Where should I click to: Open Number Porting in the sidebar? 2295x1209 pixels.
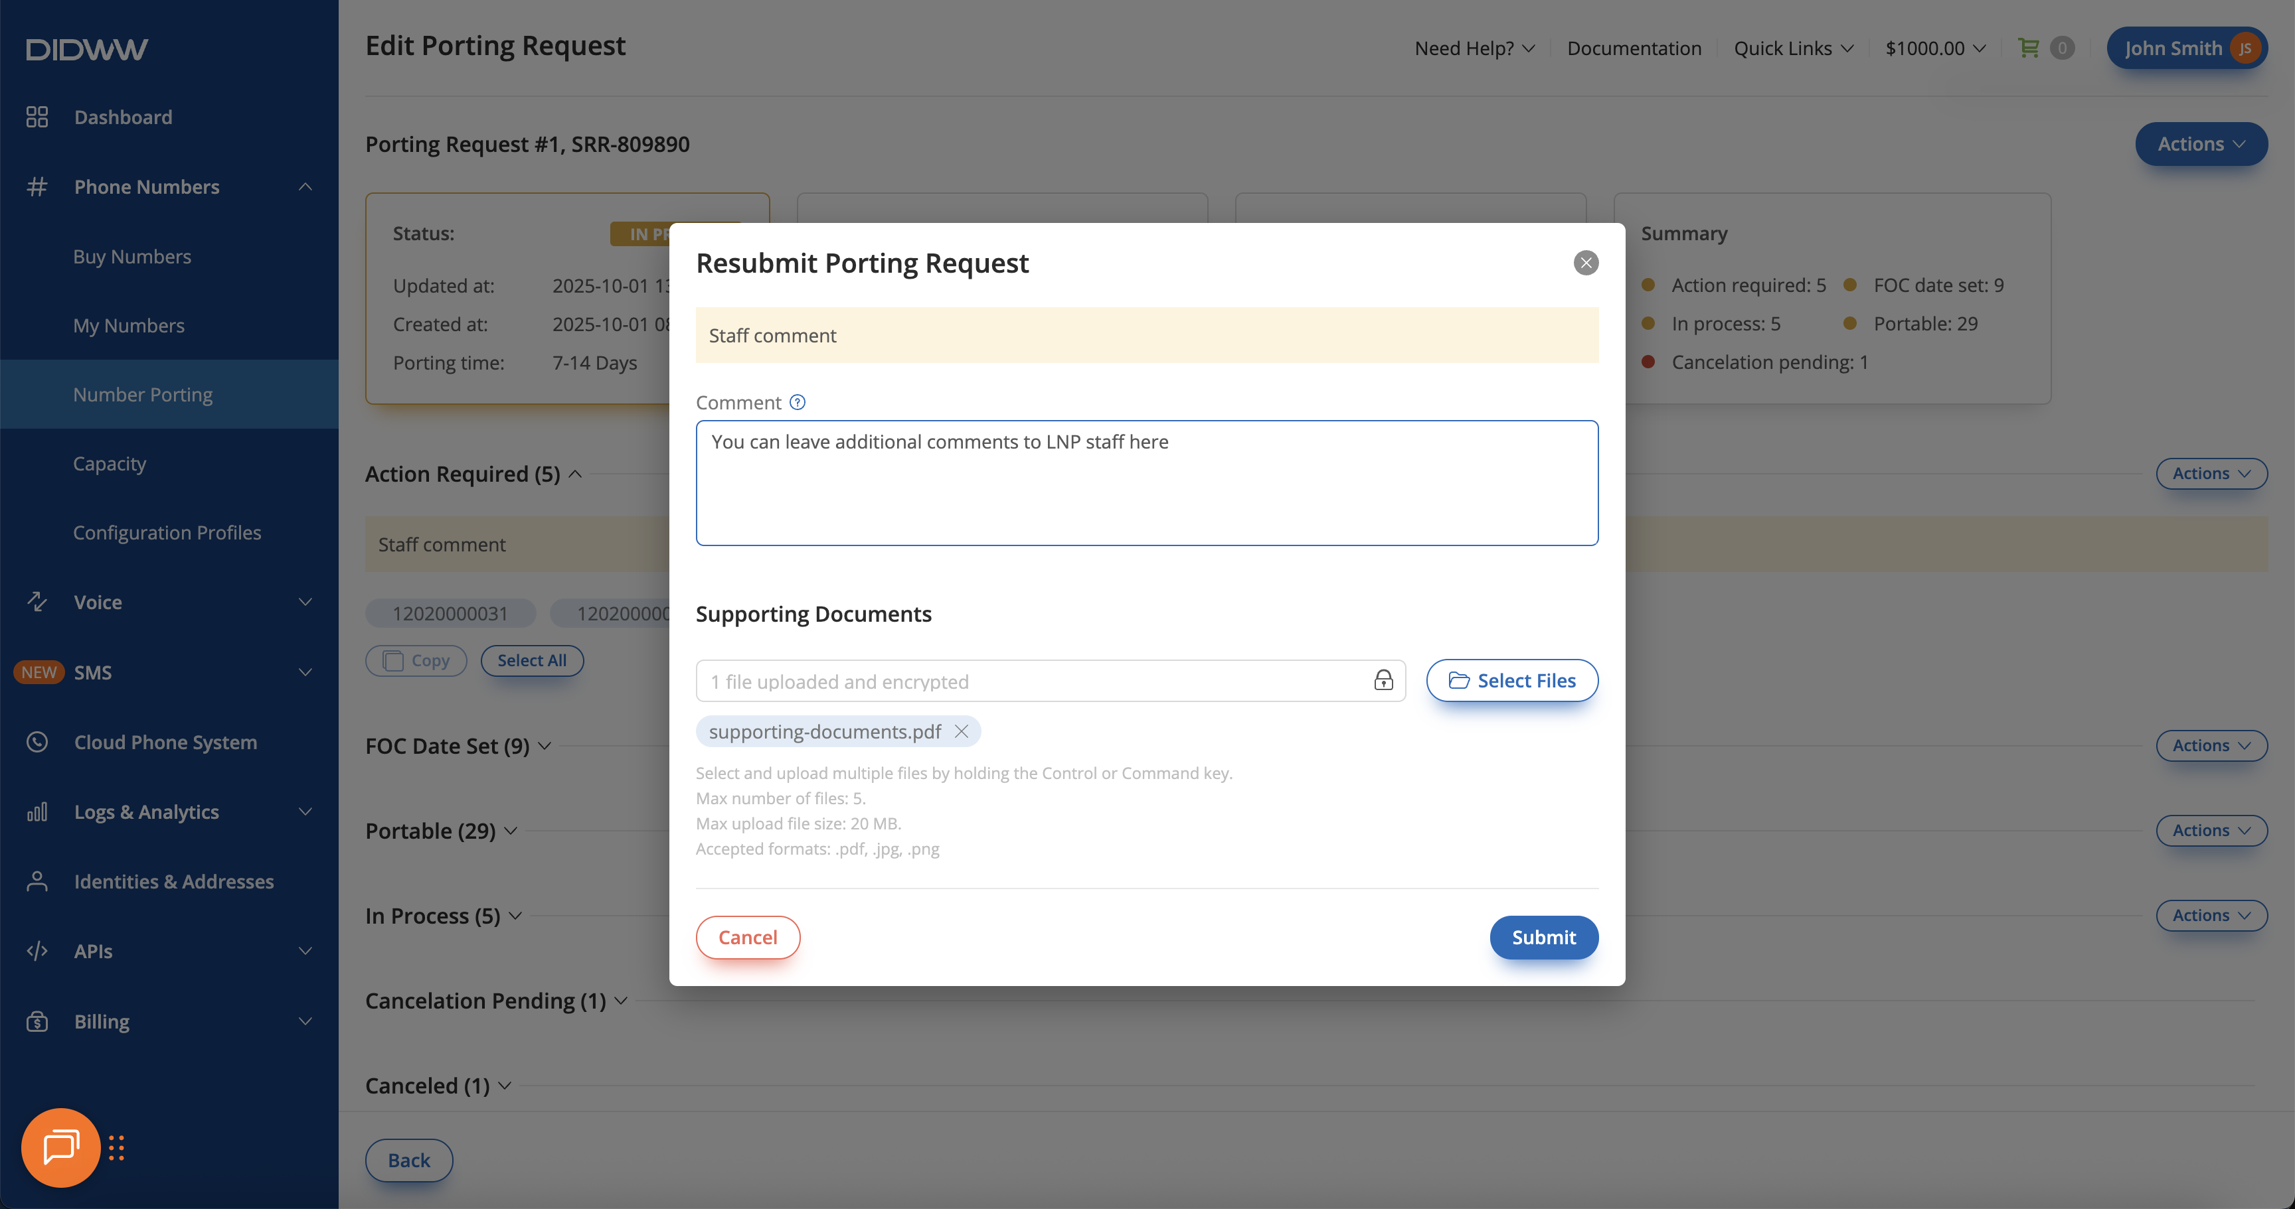tap(143, 394)
